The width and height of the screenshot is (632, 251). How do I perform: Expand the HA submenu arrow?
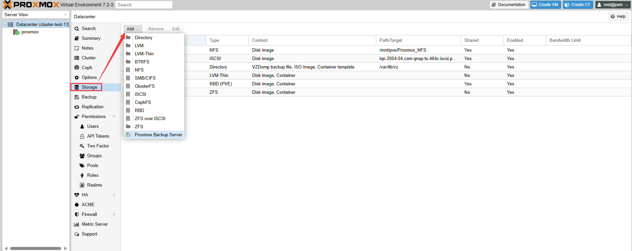point(114,195)
